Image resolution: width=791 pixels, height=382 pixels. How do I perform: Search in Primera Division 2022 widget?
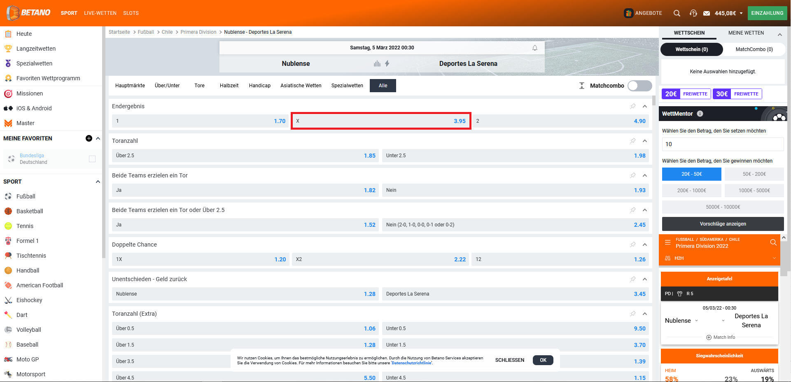click(773, 242)
